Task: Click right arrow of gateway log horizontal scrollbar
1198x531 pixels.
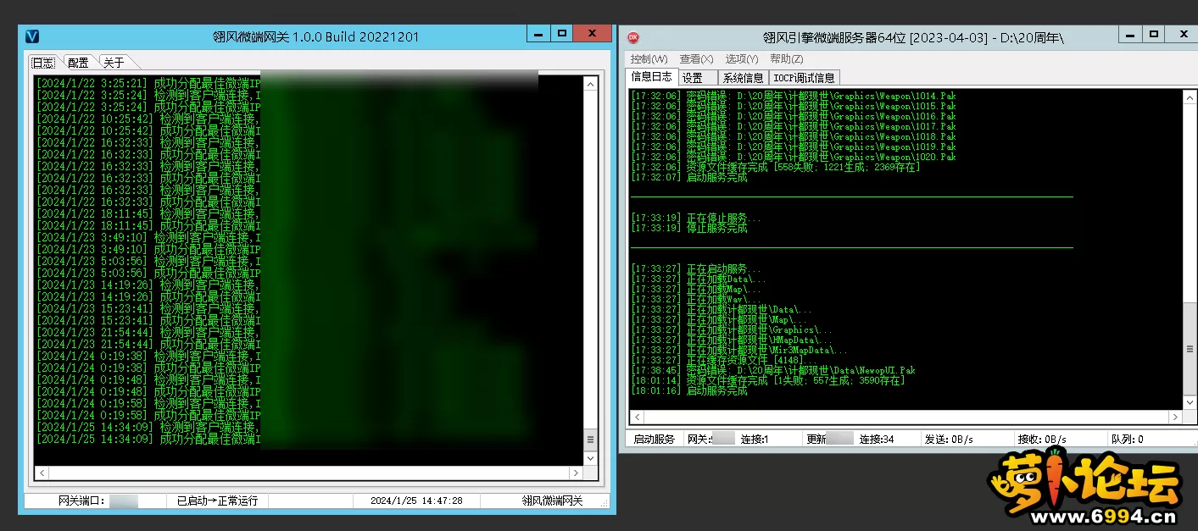Action: 577,473
